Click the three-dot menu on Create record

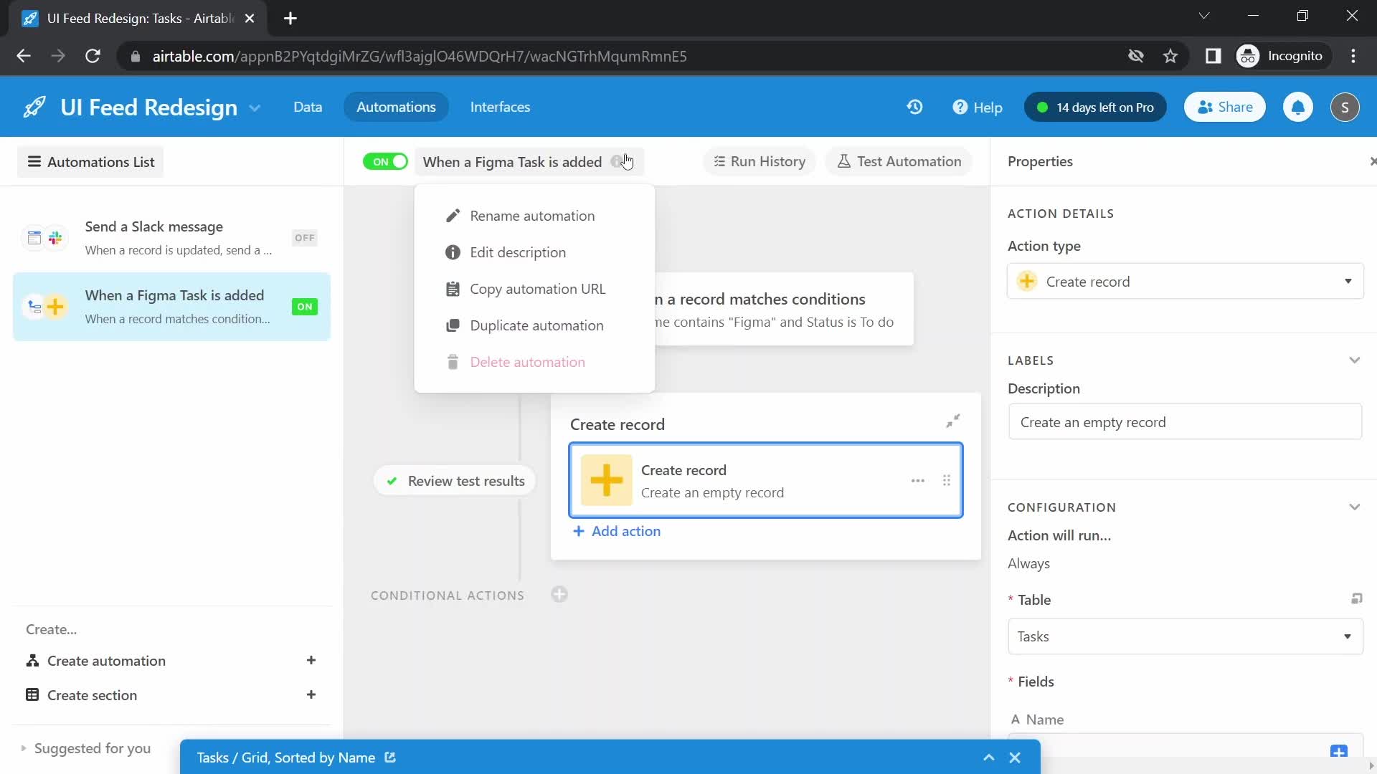917,480
